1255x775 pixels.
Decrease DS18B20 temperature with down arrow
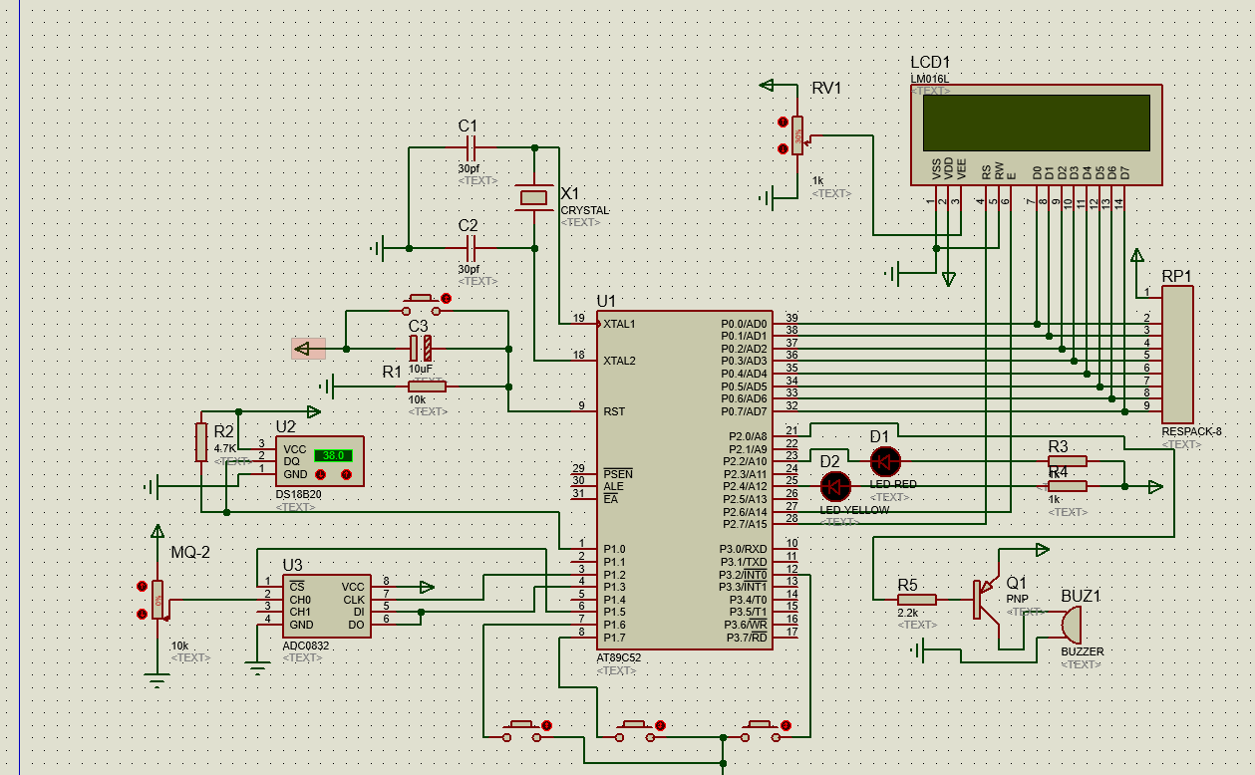321,475
